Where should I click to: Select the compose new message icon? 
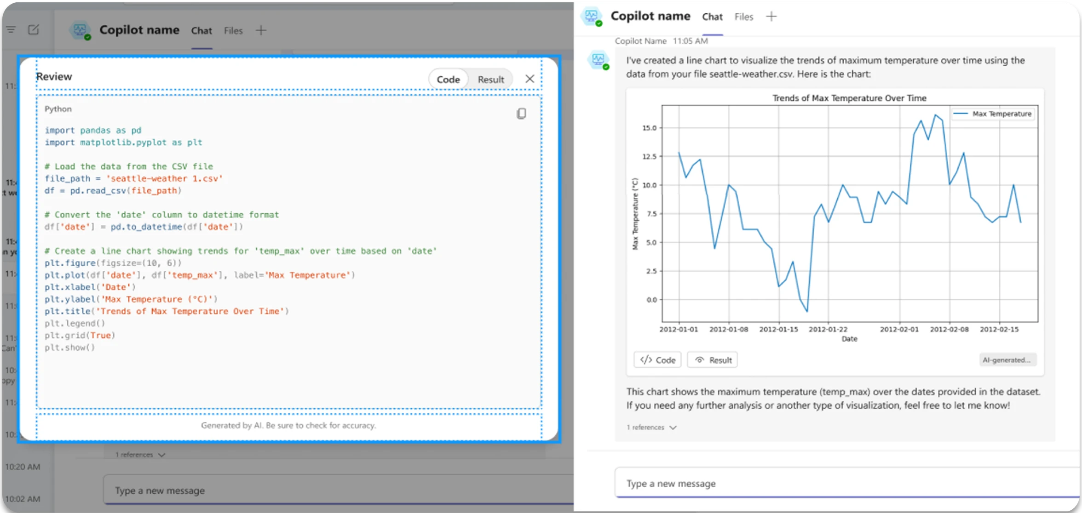33,29
